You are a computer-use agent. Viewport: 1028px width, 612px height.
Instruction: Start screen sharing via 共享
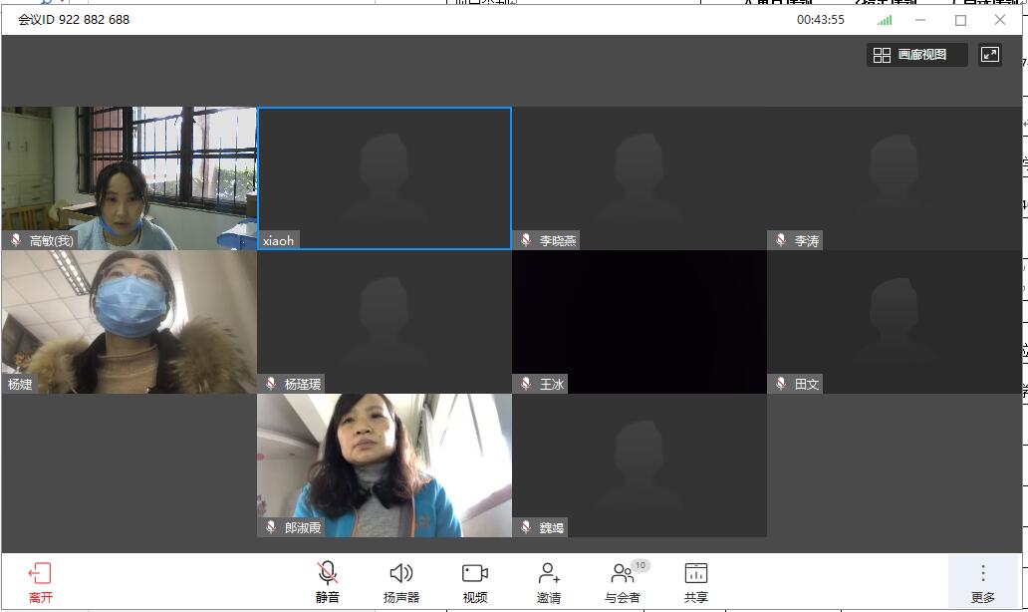tap(695, 582)
